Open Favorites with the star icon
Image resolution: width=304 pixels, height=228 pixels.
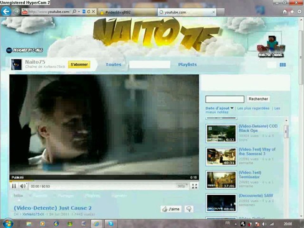pos(292,12)
